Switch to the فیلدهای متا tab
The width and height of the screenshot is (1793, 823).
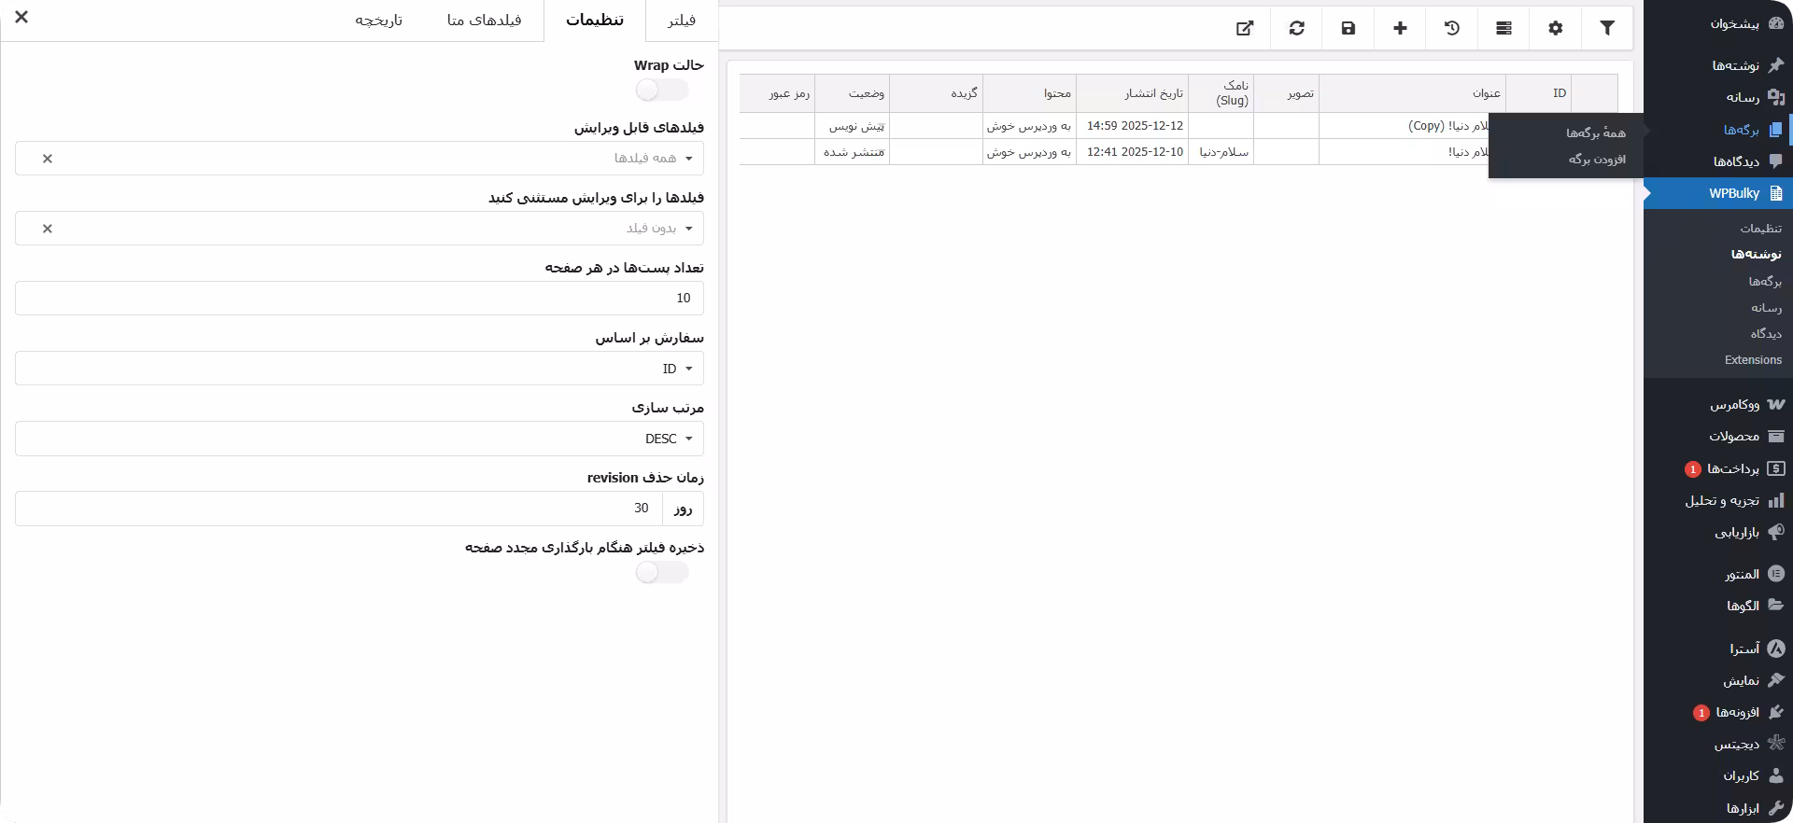coord(484,21)
